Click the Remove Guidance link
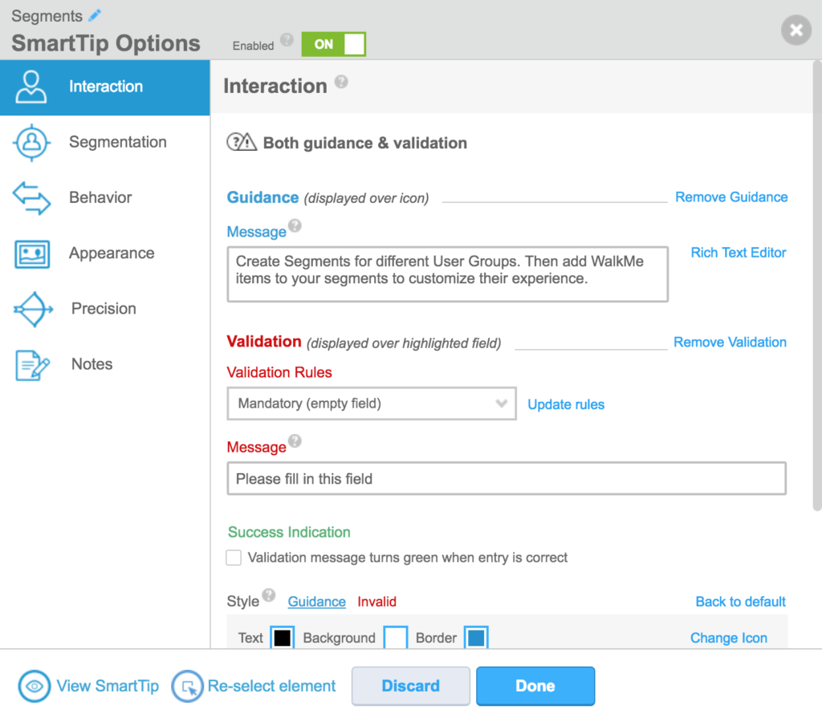 [x=730, y=197]
